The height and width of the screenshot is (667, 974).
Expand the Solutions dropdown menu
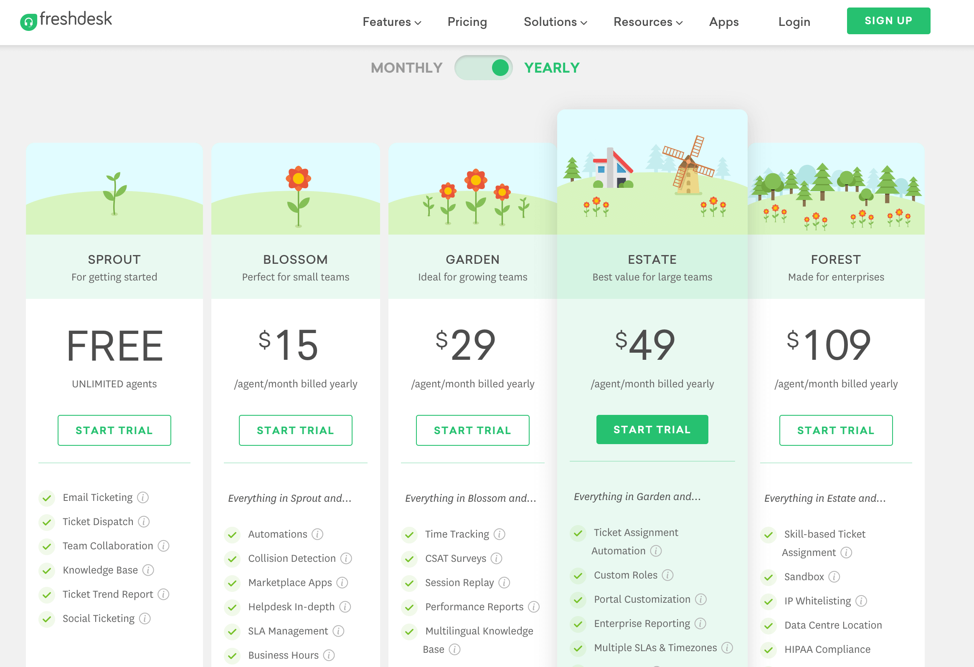[555, 22]
